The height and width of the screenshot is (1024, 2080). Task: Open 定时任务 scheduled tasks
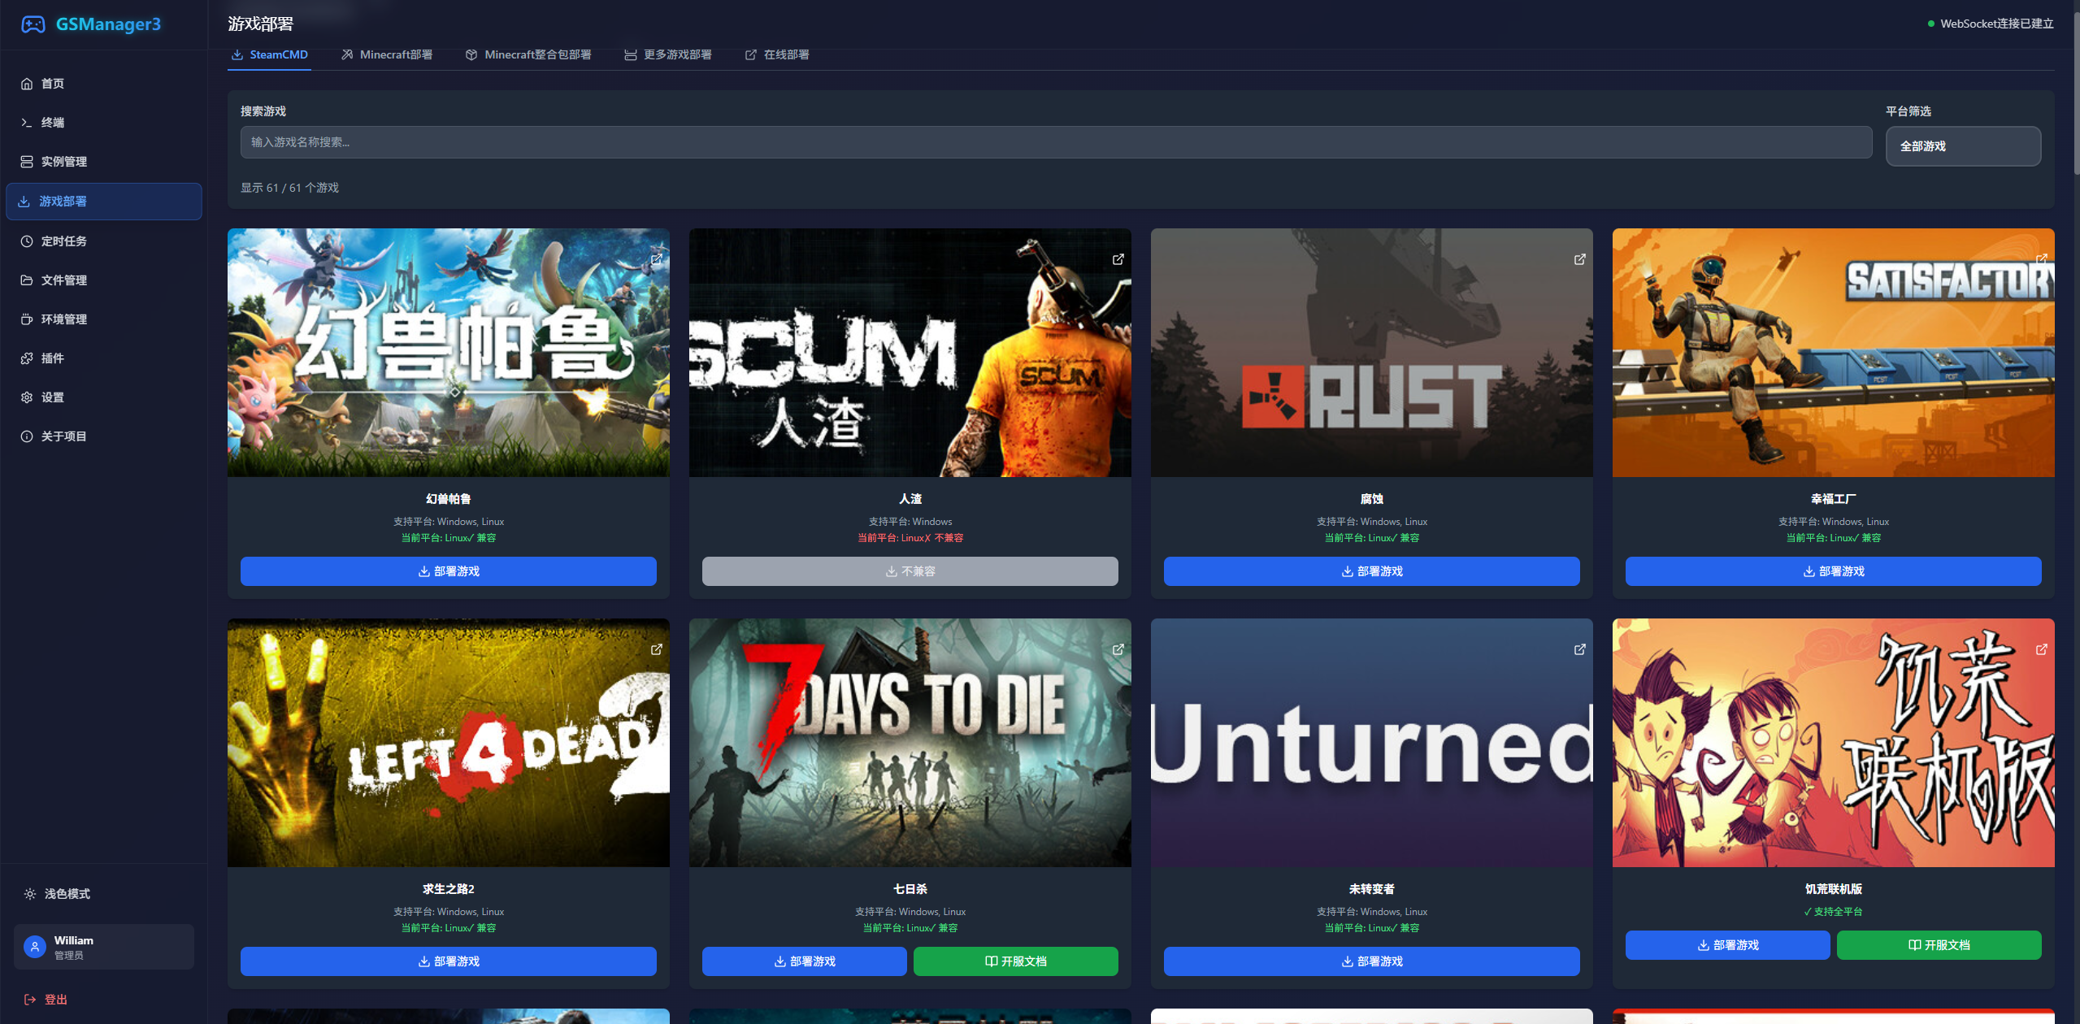(x=103, y=241)
